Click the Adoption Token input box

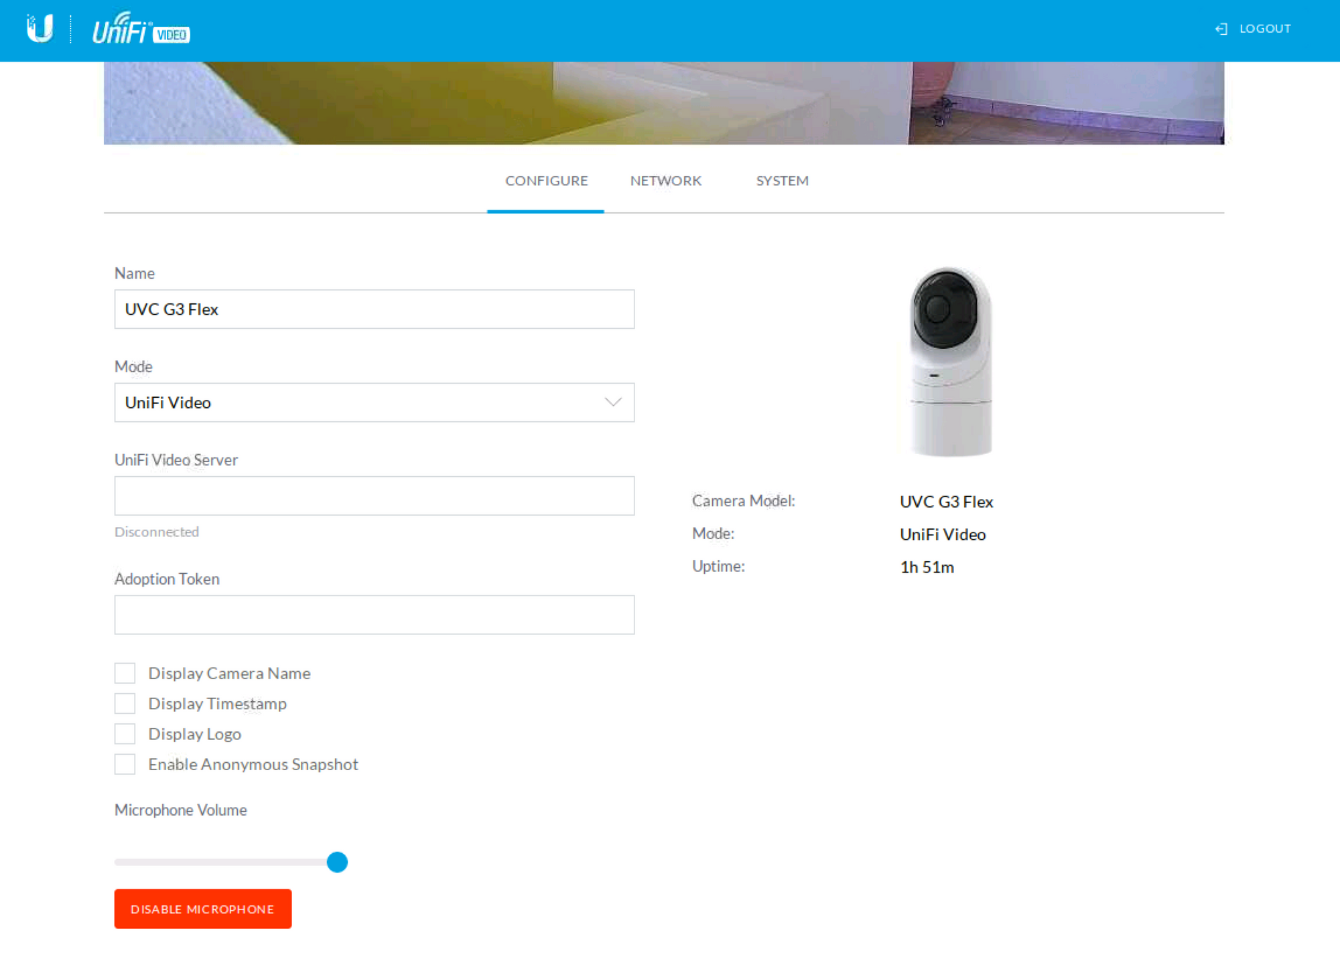(x=374, y=615)
